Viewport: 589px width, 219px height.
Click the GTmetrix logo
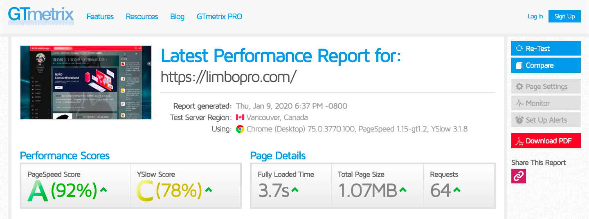(x=41, y=17)
